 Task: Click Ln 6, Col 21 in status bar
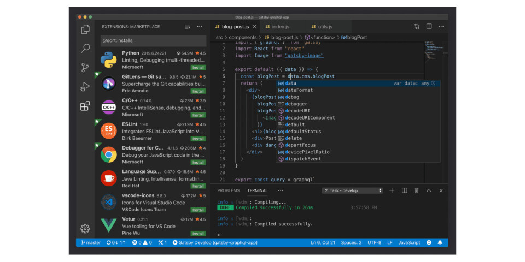(x=323, y=242)
